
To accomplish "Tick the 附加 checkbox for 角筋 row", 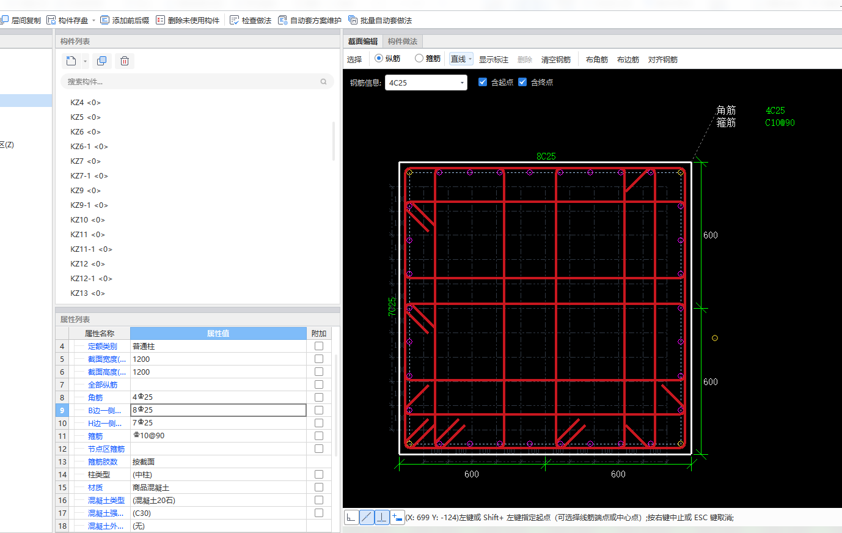I will (x=319, y=397).
